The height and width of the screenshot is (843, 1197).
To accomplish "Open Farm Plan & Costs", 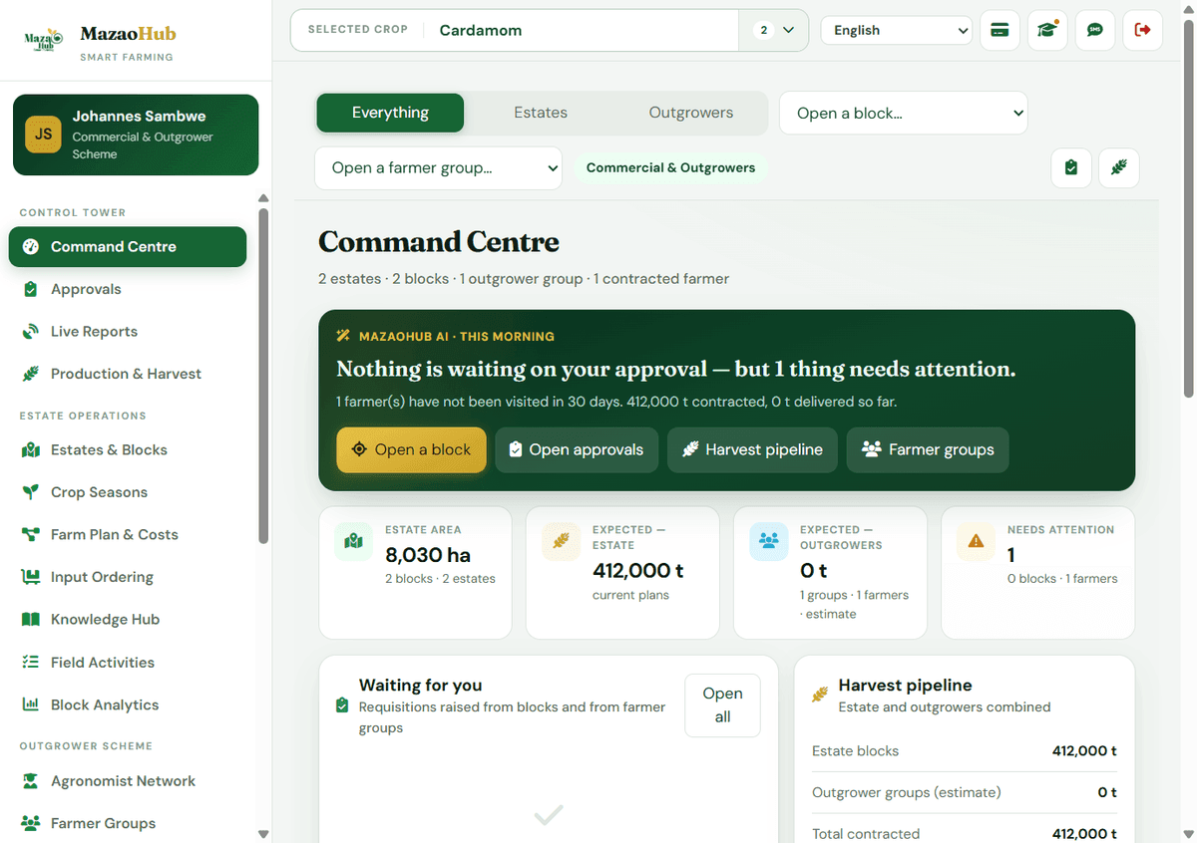I will [128, 535].
